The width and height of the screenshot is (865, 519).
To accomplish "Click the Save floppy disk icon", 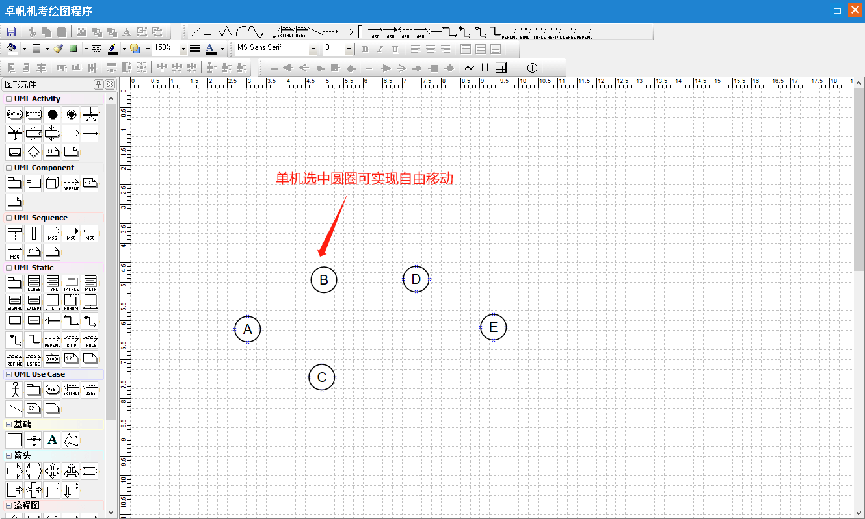I will [11, 32].
